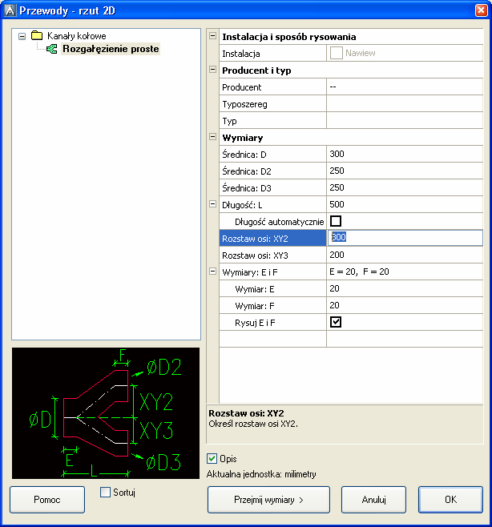
Task: Toggle the Nawiew installation checkbox
Action: tap(337, 53)
